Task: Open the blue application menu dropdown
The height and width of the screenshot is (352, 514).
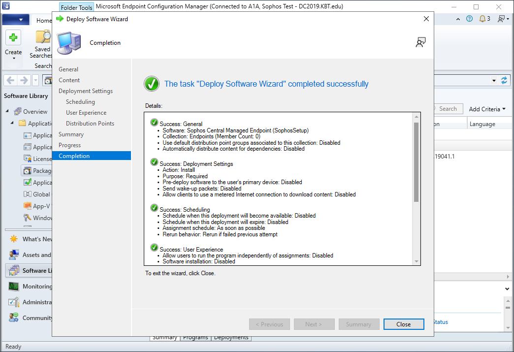Action: (15, 20)
